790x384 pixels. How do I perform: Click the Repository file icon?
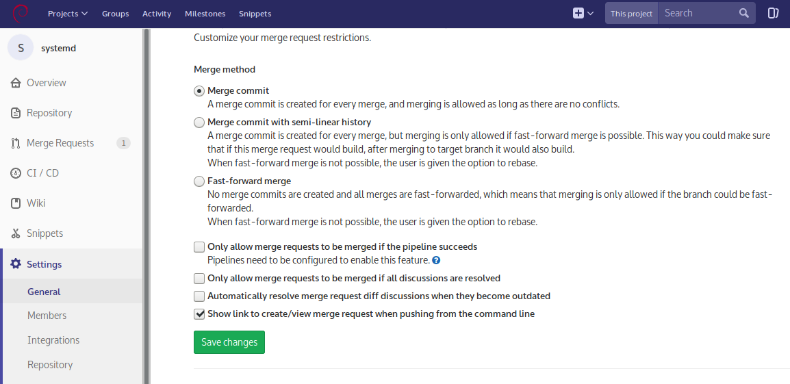point(16,113)
